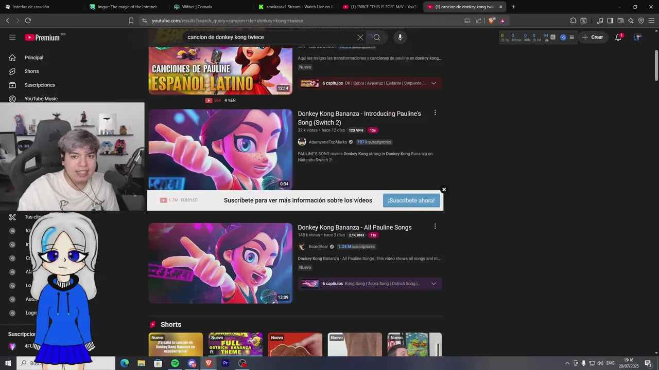659x370 pixels.
Task: Open the Windows Start menu
Action: (8, 363)
